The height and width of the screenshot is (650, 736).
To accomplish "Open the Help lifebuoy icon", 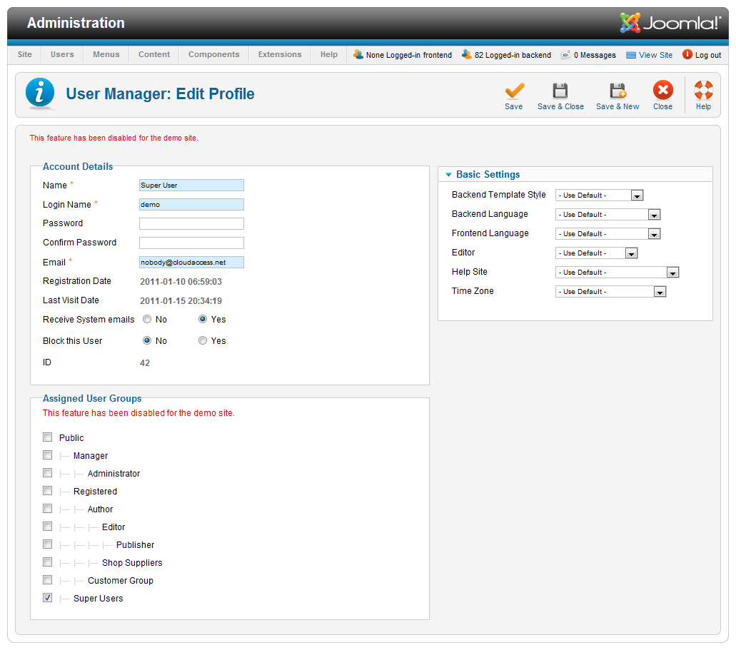I will [703, 91].
